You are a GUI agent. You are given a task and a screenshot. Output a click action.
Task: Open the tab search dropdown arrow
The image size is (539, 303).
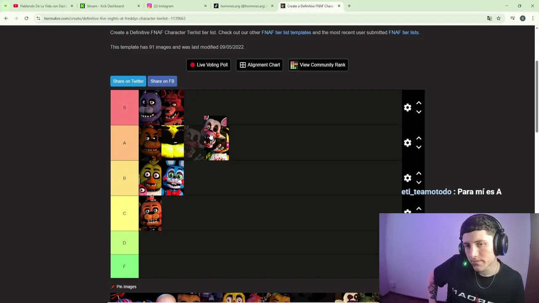pyautogui.click(x=5, y=6)
